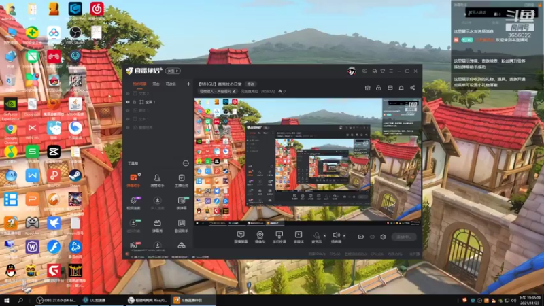
Task: Open the gift box icon in stream header
Action: click(x=367, y=88)
